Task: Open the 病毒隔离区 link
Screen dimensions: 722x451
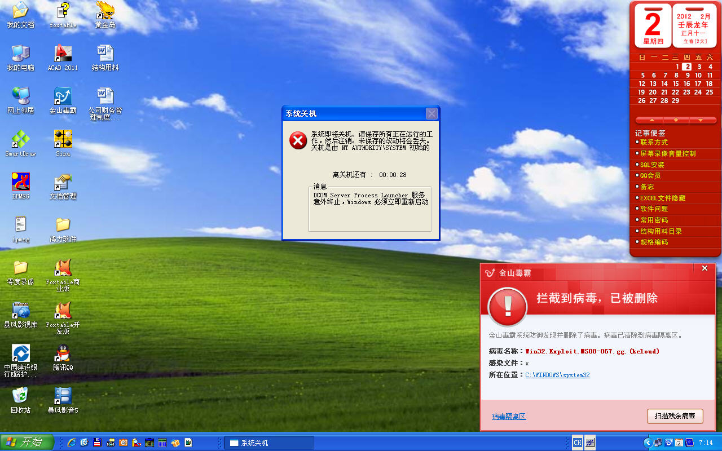Action: click(x=509, y=417)
